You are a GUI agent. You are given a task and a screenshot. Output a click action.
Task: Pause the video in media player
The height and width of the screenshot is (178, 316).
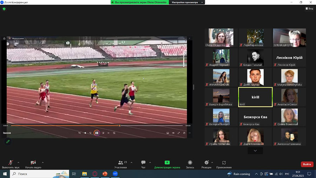coord(96,133)
